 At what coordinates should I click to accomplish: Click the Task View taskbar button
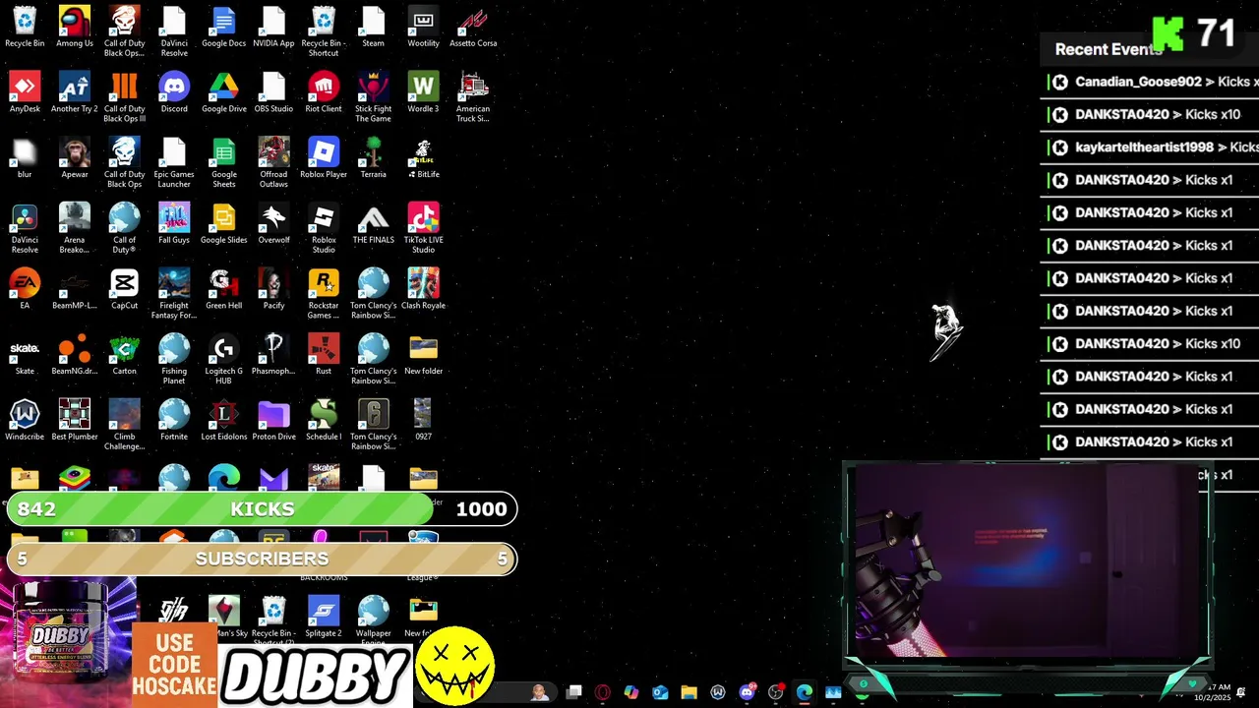tap(574, 692)
